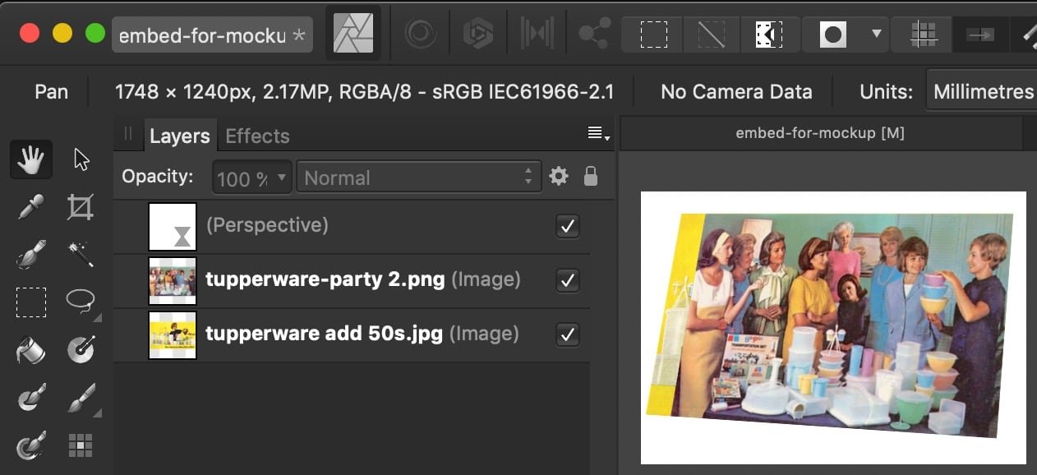Select the Freehand lasso selection tool

81,302
